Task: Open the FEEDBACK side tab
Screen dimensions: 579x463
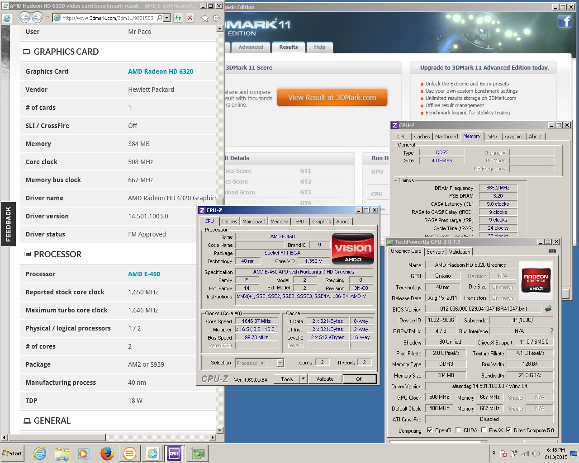Action: 8,224
